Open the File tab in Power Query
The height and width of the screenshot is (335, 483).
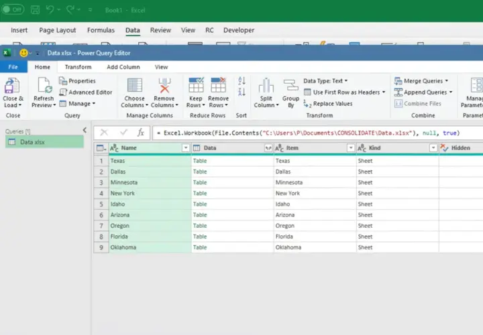click(13, 67)
